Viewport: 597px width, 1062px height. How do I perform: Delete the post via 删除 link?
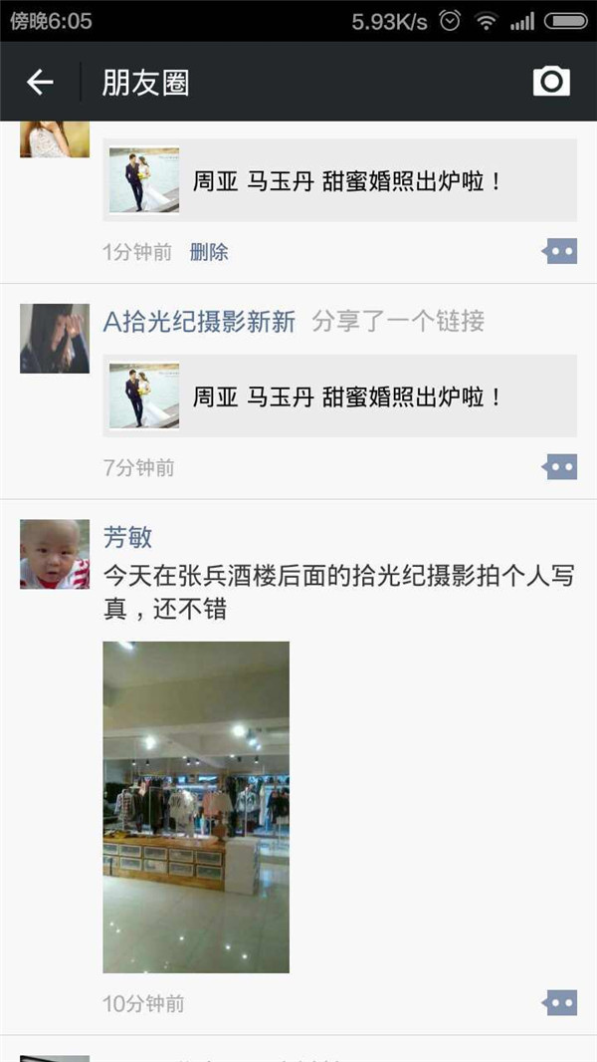(209, 252)
